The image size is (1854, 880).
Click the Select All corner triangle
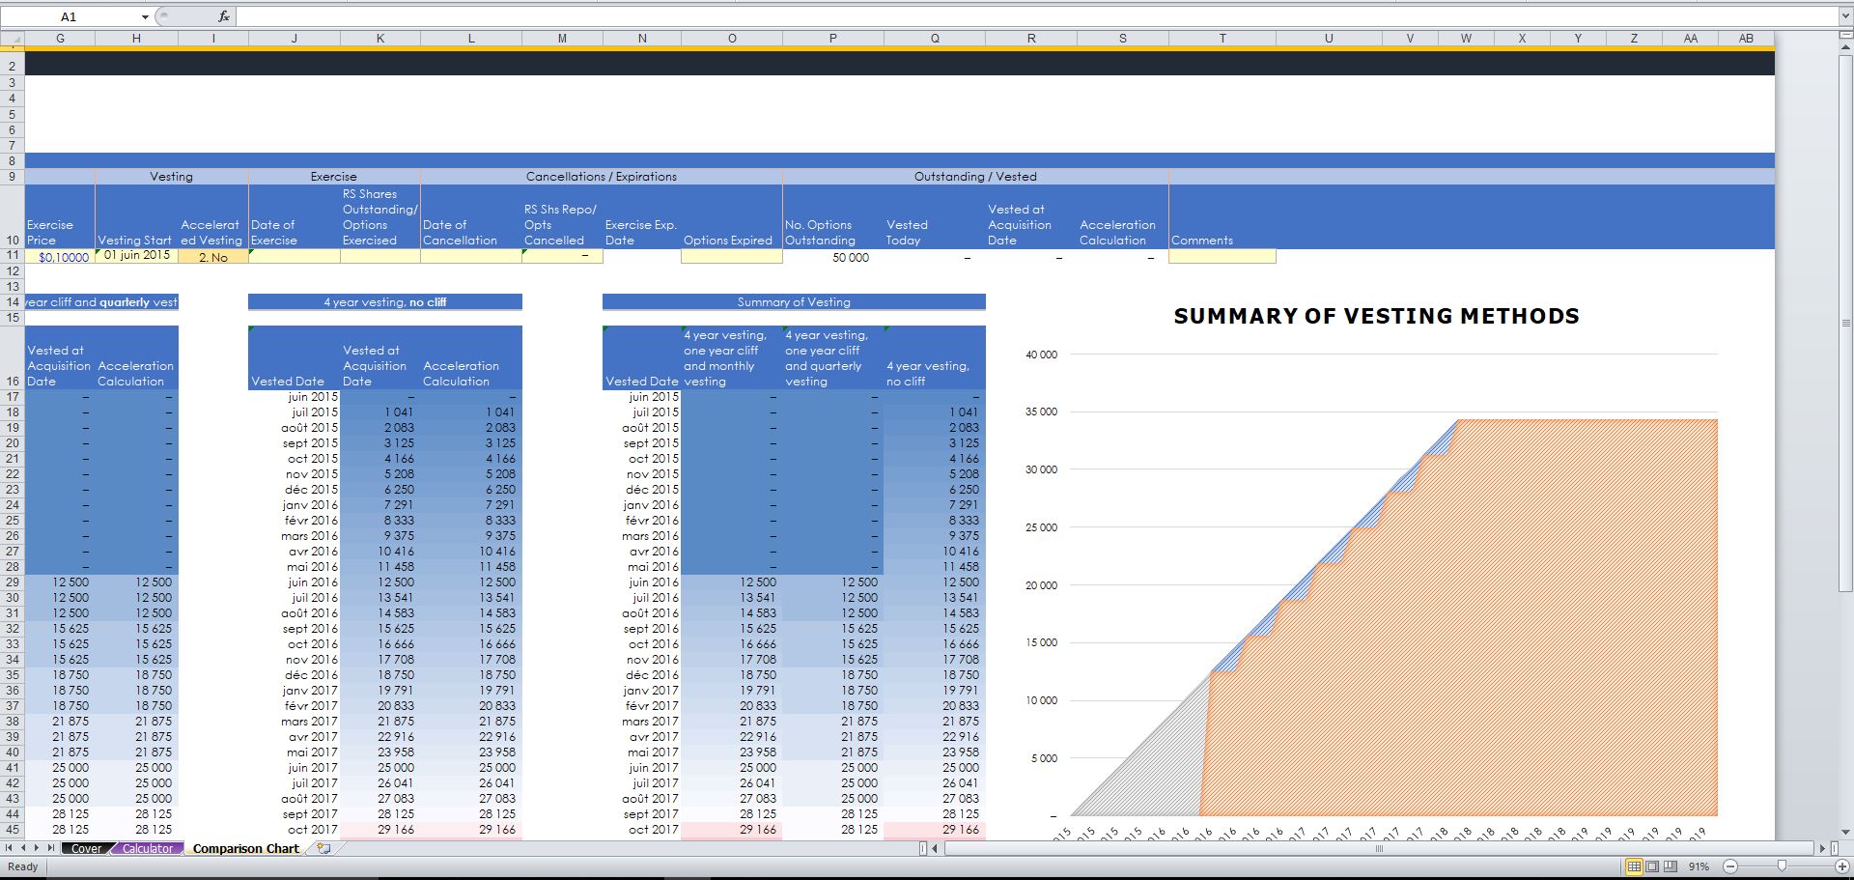click(12, 39)
